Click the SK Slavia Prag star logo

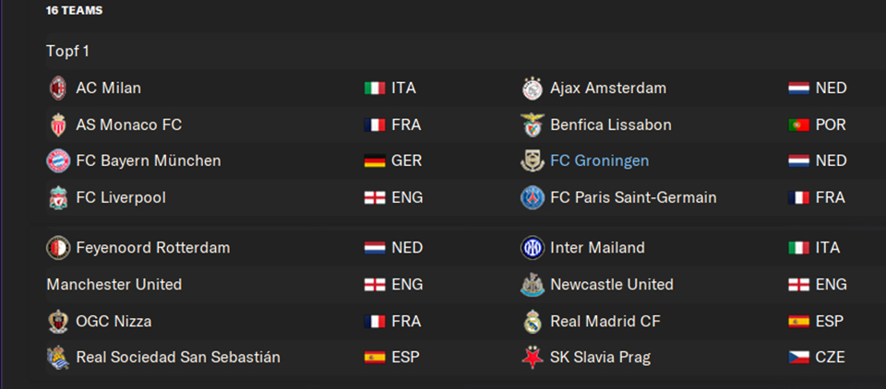click(x=533, y=358)
